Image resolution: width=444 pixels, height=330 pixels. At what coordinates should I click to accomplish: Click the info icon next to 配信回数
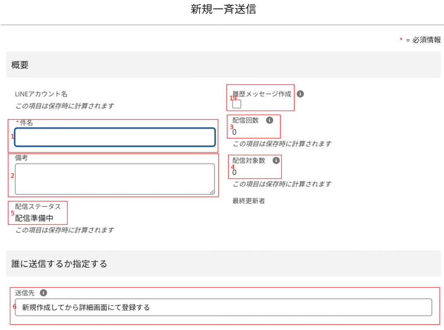pos(269,120)
